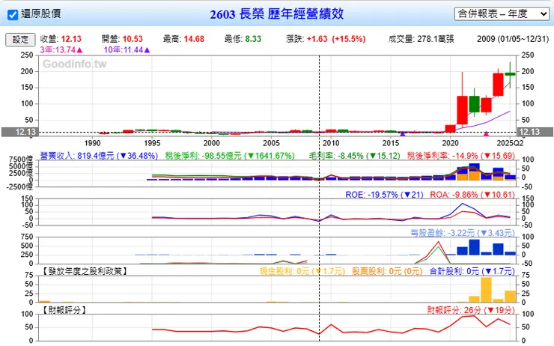Viewport: 554px width, 346px height.
Task: Click the 股票股利: 0元 label
Action: point(387,271)
